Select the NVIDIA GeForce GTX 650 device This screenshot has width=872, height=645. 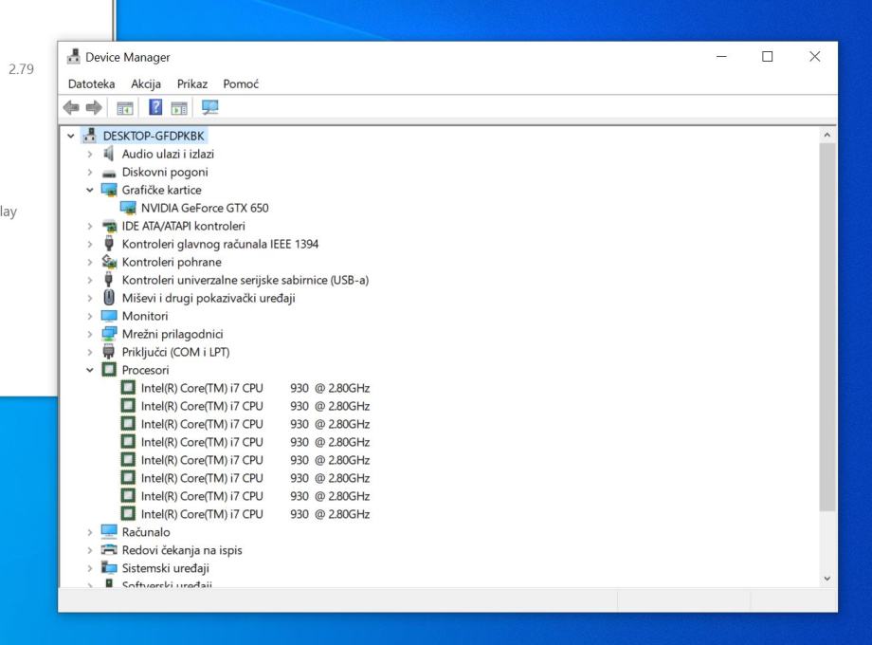(205, 208)
